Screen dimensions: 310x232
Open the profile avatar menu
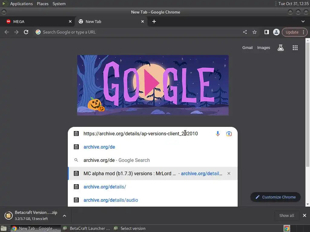point(276,32)
